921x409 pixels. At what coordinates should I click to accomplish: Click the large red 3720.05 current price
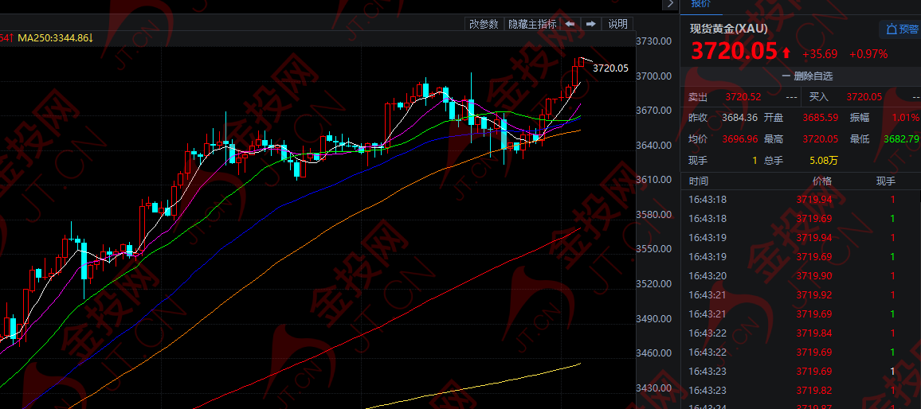735,52
